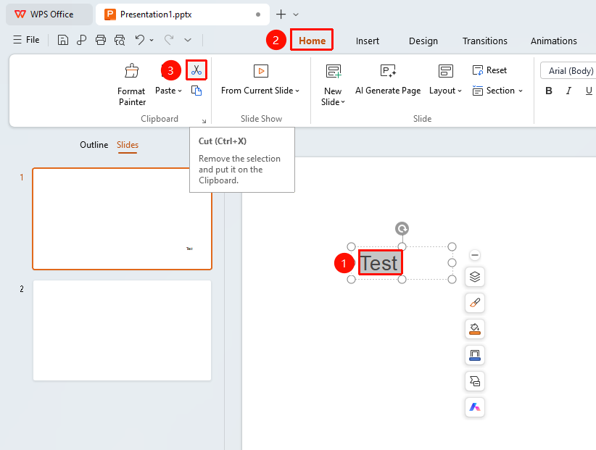Toggle Underline formatting

589,91
